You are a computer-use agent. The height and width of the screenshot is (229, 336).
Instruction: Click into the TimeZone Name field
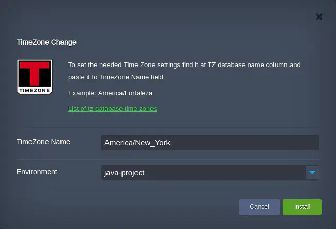click(210, 143)
